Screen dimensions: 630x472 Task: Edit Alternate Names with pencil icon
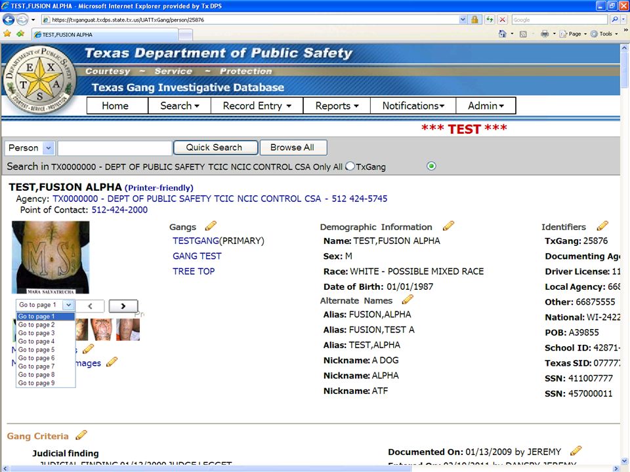(408, 300)
